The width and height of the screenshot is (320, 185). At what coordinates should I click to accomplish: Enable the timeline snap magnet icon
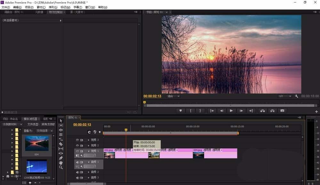[x=90, y=132]
